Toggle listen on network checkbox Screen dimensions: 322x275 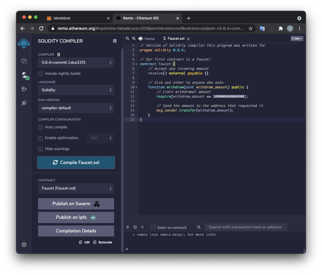tap(153, 227)
